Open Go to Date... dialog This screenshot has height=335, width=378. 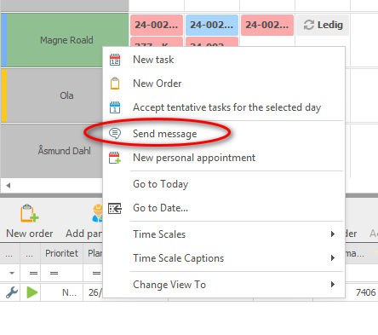pyautogui.click(x=224, y=208)
